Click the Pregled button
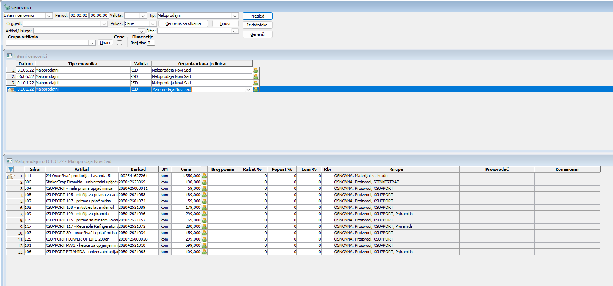This screenshot has height=286, width=613. click(x=258, y=16)
